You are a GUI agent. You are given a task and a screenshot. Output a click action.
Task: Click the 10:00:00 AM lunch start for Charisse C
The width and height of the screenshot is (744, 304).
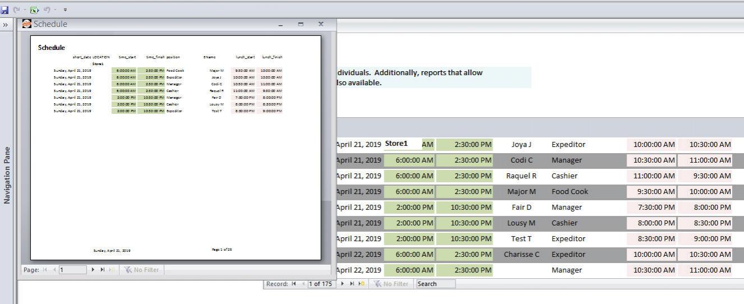point(652,254)
